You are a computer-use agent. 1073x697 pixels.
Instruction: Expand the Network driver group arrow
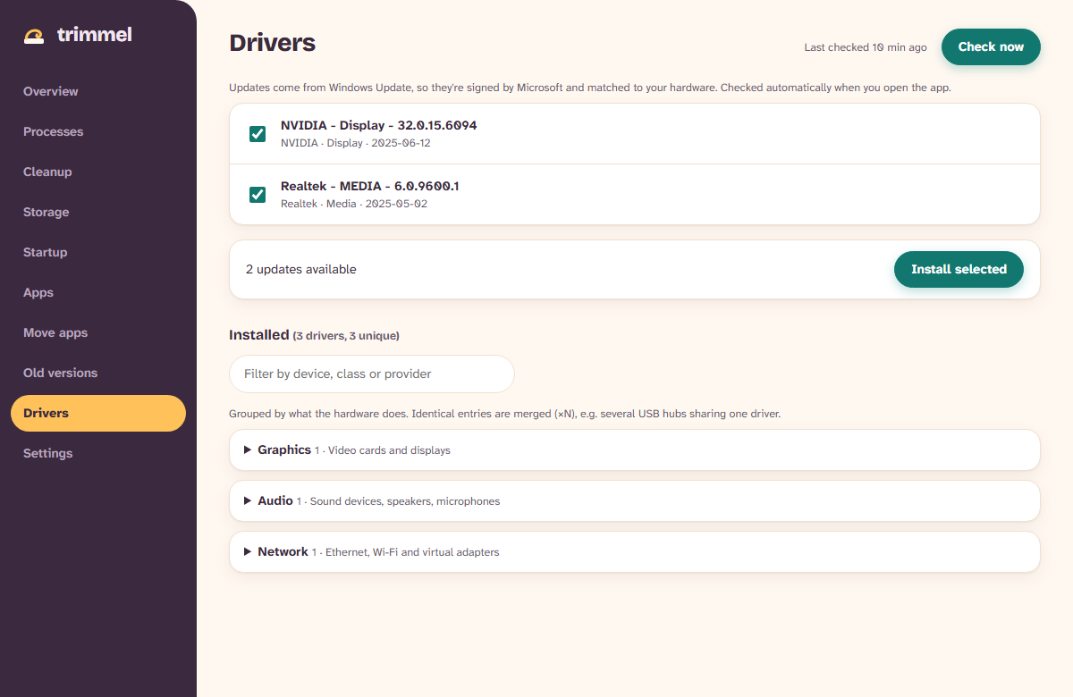pos(248,552)
